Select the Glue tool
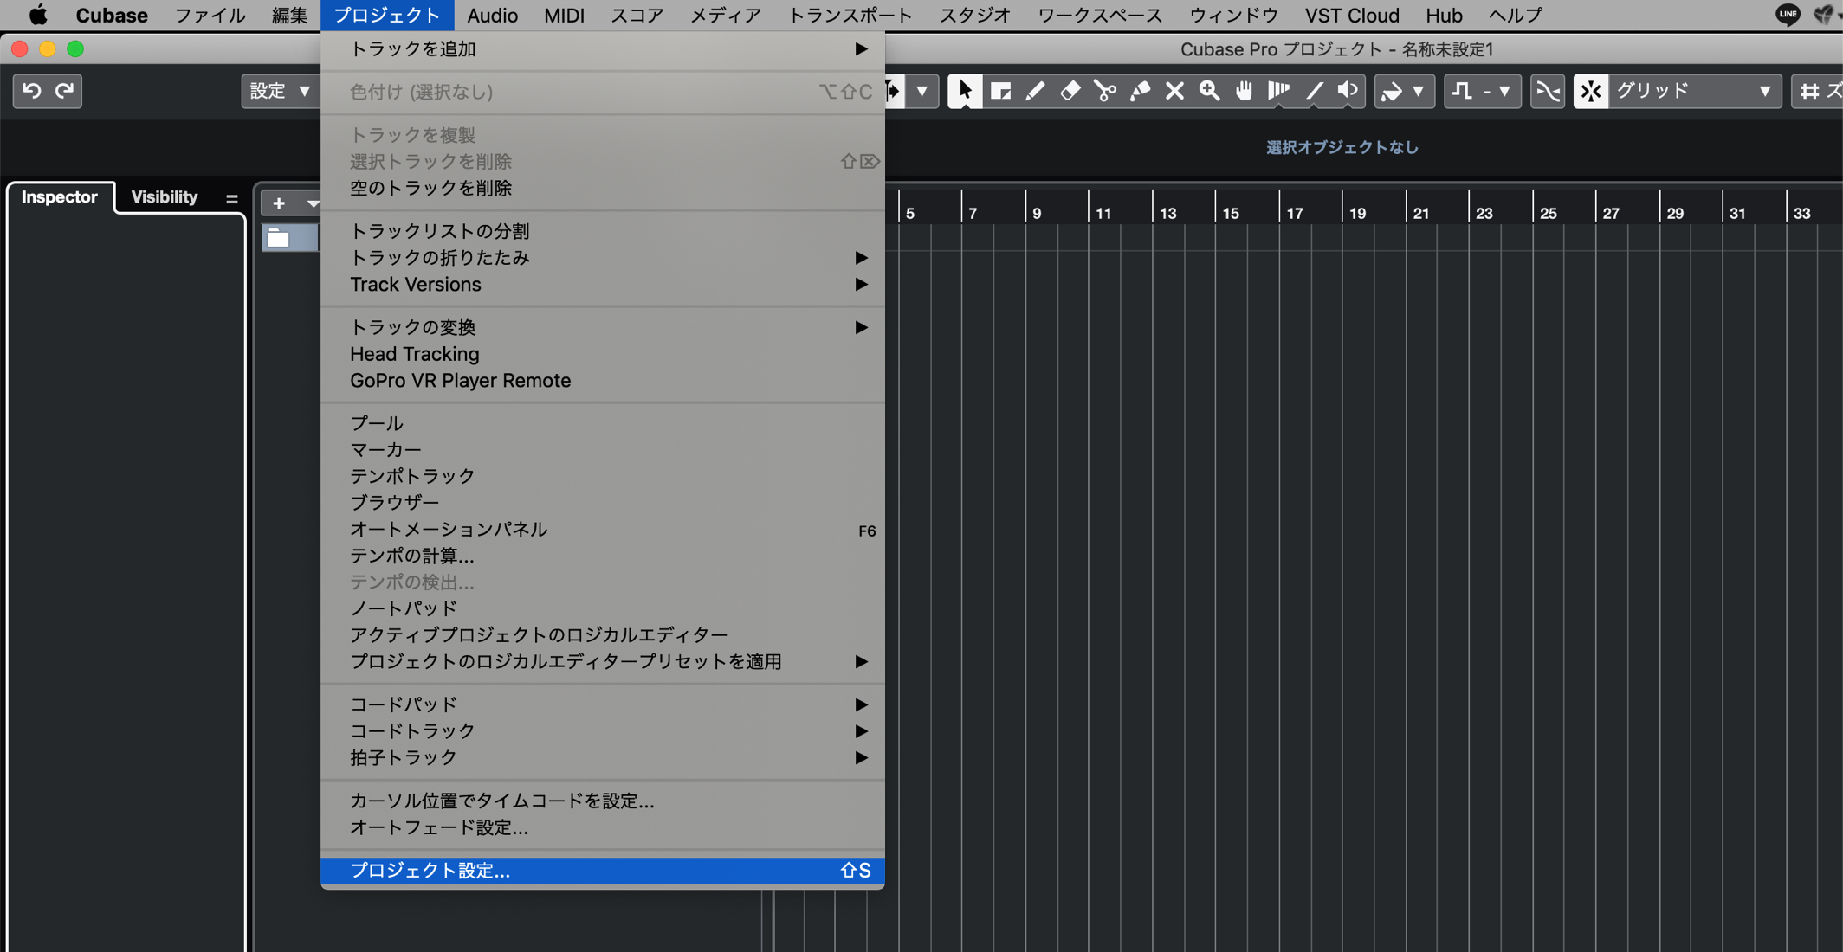This screenshot has height=952, width=1843. [1140, 91]
